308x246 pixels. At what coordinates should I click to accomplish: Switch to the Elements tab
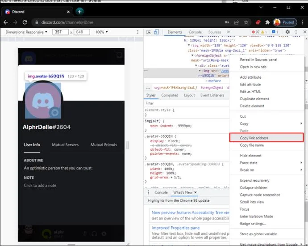point(175,32)
